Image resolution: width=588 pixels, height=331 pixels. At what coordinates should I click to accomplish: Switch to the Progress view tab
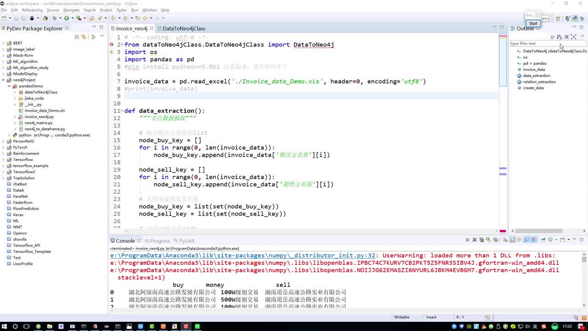[x=157, y=241]
